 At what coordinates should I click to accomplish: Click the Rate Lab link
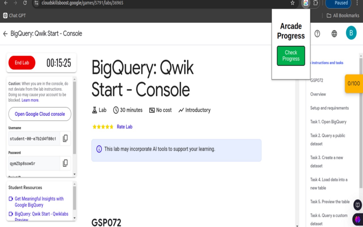pyautogui.click(x=124, y=127)
